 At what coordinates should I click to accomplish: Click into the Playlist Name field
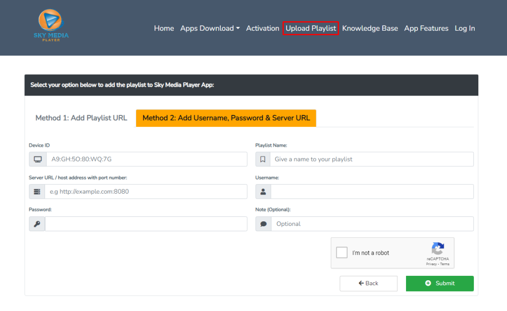pos(371,159)
